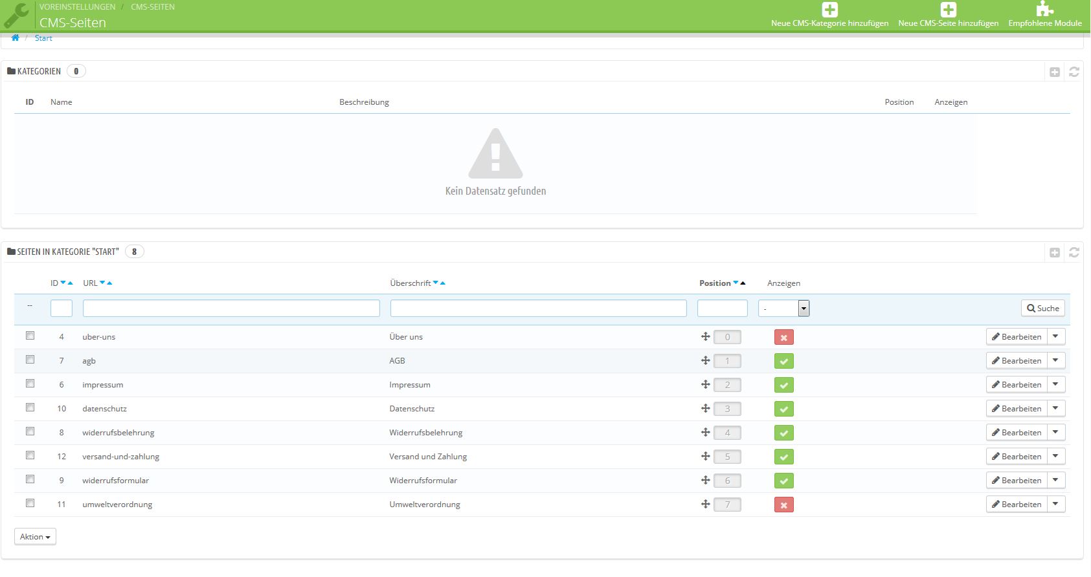
Task: Edit the uber-uns page with Bearbeiten
Action: click(x=1017, y=336)
